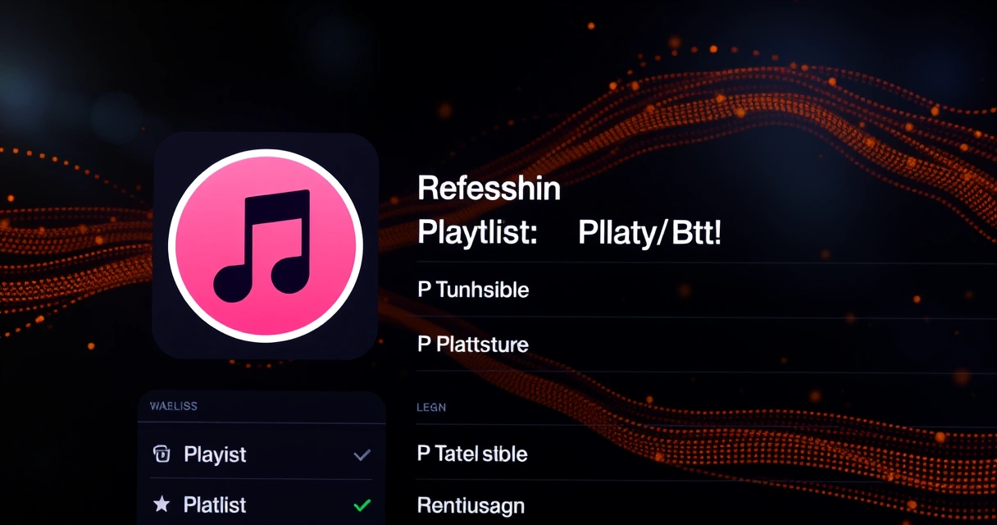Image resolution: width=997 pixels, height=525 pixels.
Task: Click the Playtlist: field label
Action: click(x=477, y=235)
